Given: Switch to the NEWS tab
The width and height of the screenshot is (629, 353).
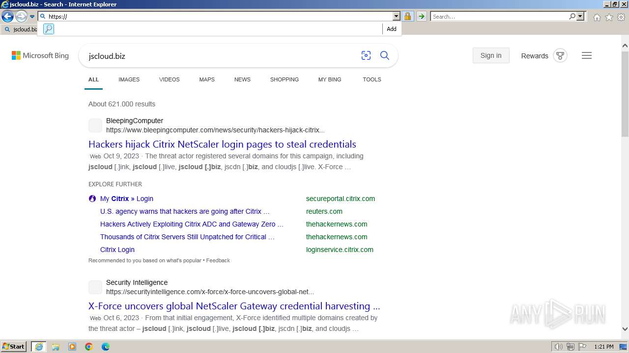Looking at the screenshot, I should (242, 79).
